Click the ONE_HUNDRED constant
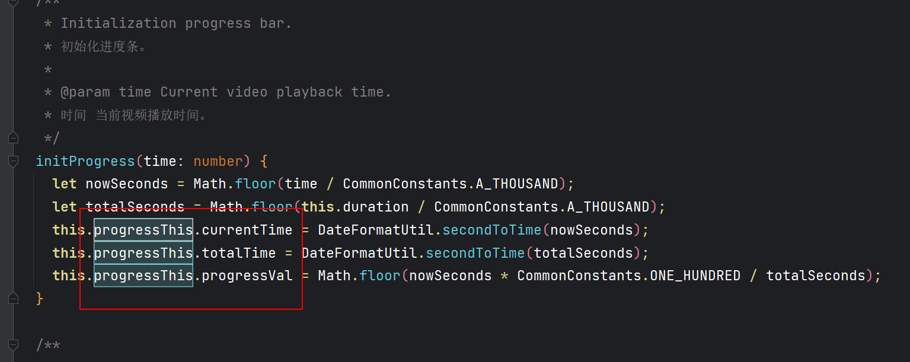The height and width of the screenshot is (362, 910). (x=695, y=276)
